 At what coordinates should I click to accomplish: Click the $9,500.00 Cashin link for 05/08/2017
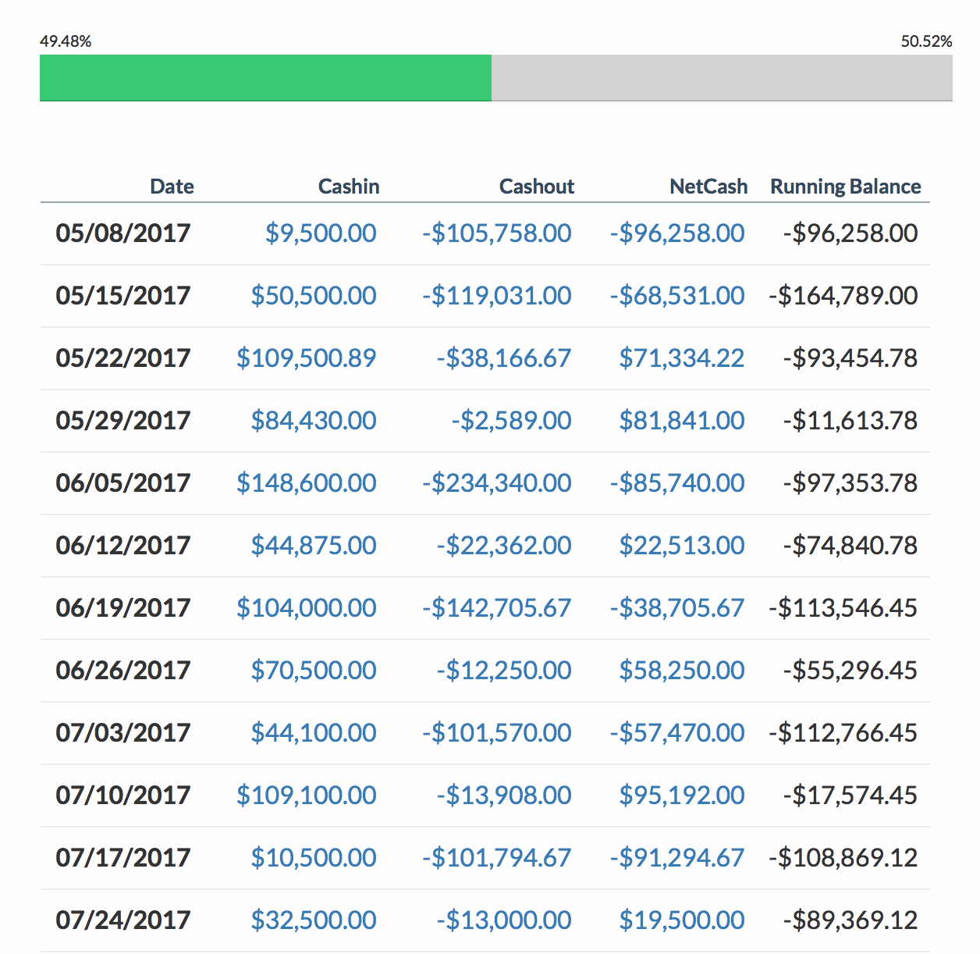tap(321, 233)
